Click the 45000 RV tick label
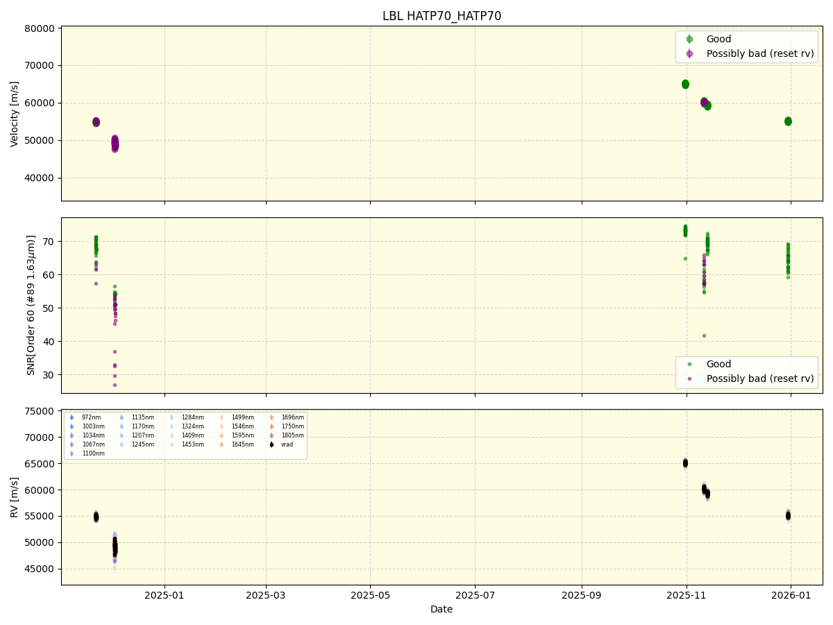Viewport: 833px width, 625px height. [x=40, y=569]
